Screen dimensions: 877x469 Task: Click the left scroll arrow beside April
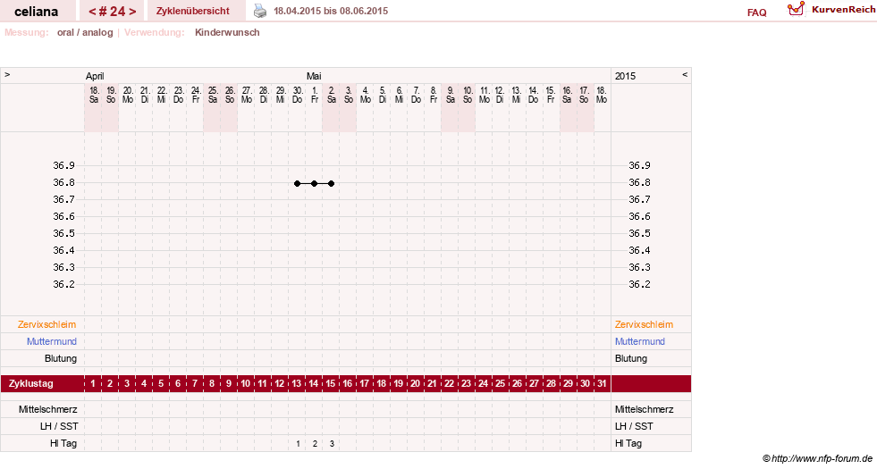[x=7, y=74]
